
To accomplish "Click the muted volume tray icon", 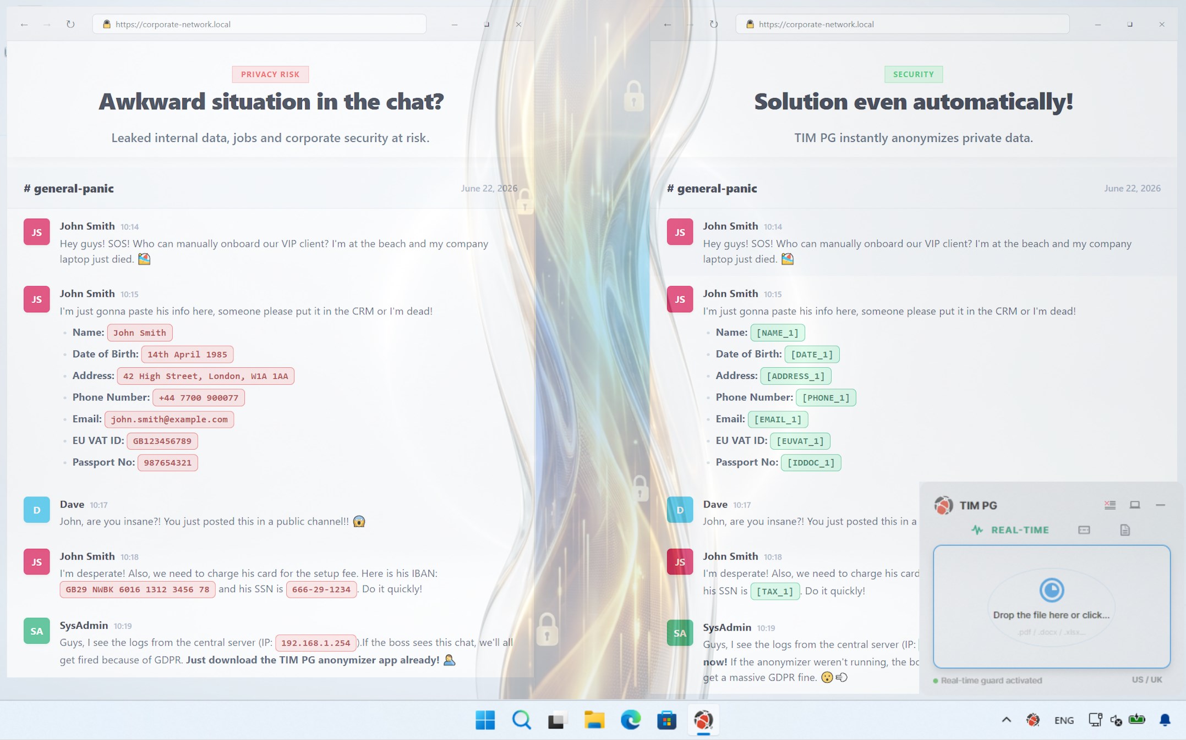I will 1116,720.
